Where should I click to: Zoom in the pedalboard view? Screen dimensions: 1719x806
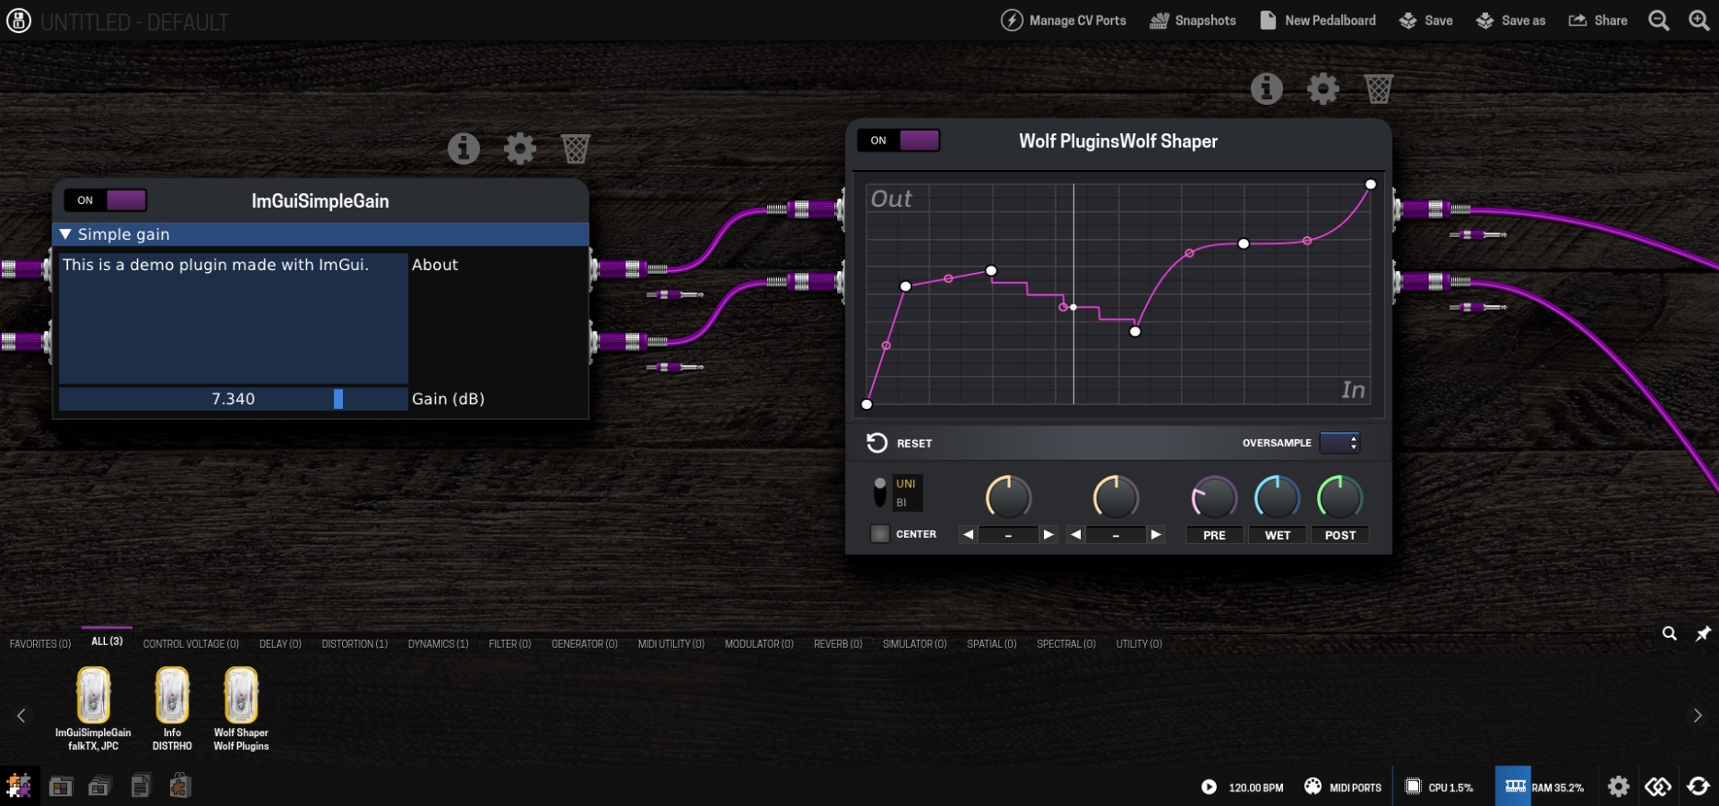pos(1699,20)
